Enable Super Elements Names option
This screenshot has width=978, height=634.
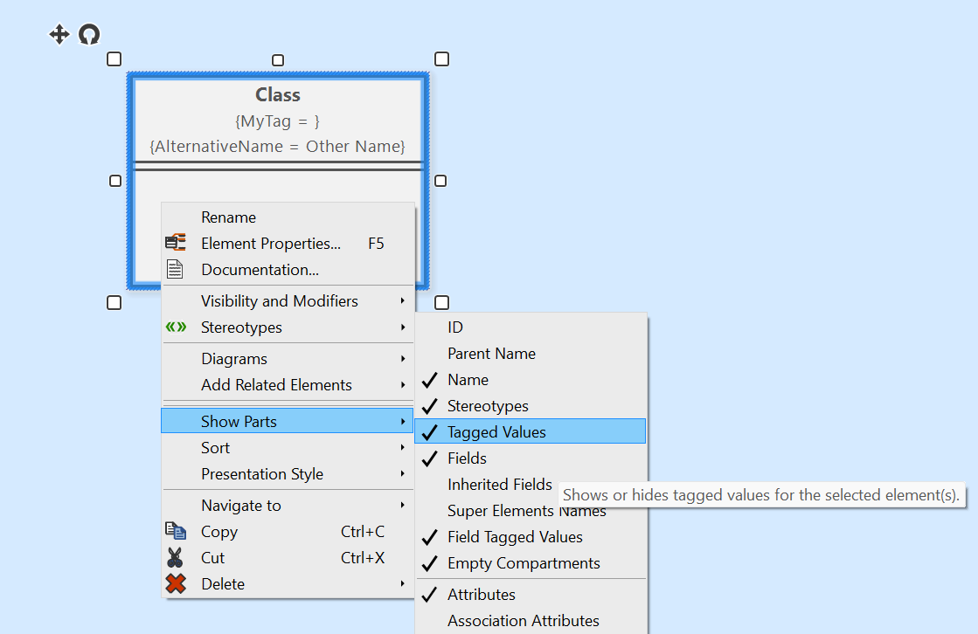[x=531, y=511]
